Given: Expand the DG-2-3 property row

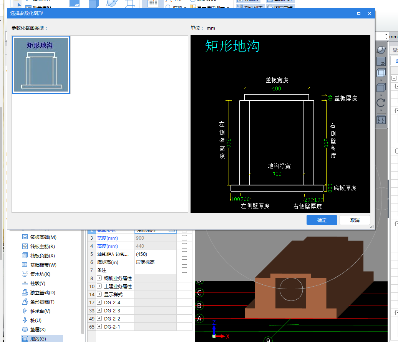Looking at the screenshot, I should click(99, 310).
